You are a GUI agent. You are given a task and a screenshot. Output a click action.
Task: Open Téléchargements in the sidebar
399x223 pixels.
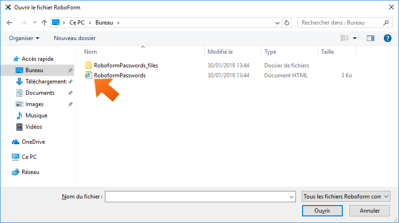tap(46, 82)
